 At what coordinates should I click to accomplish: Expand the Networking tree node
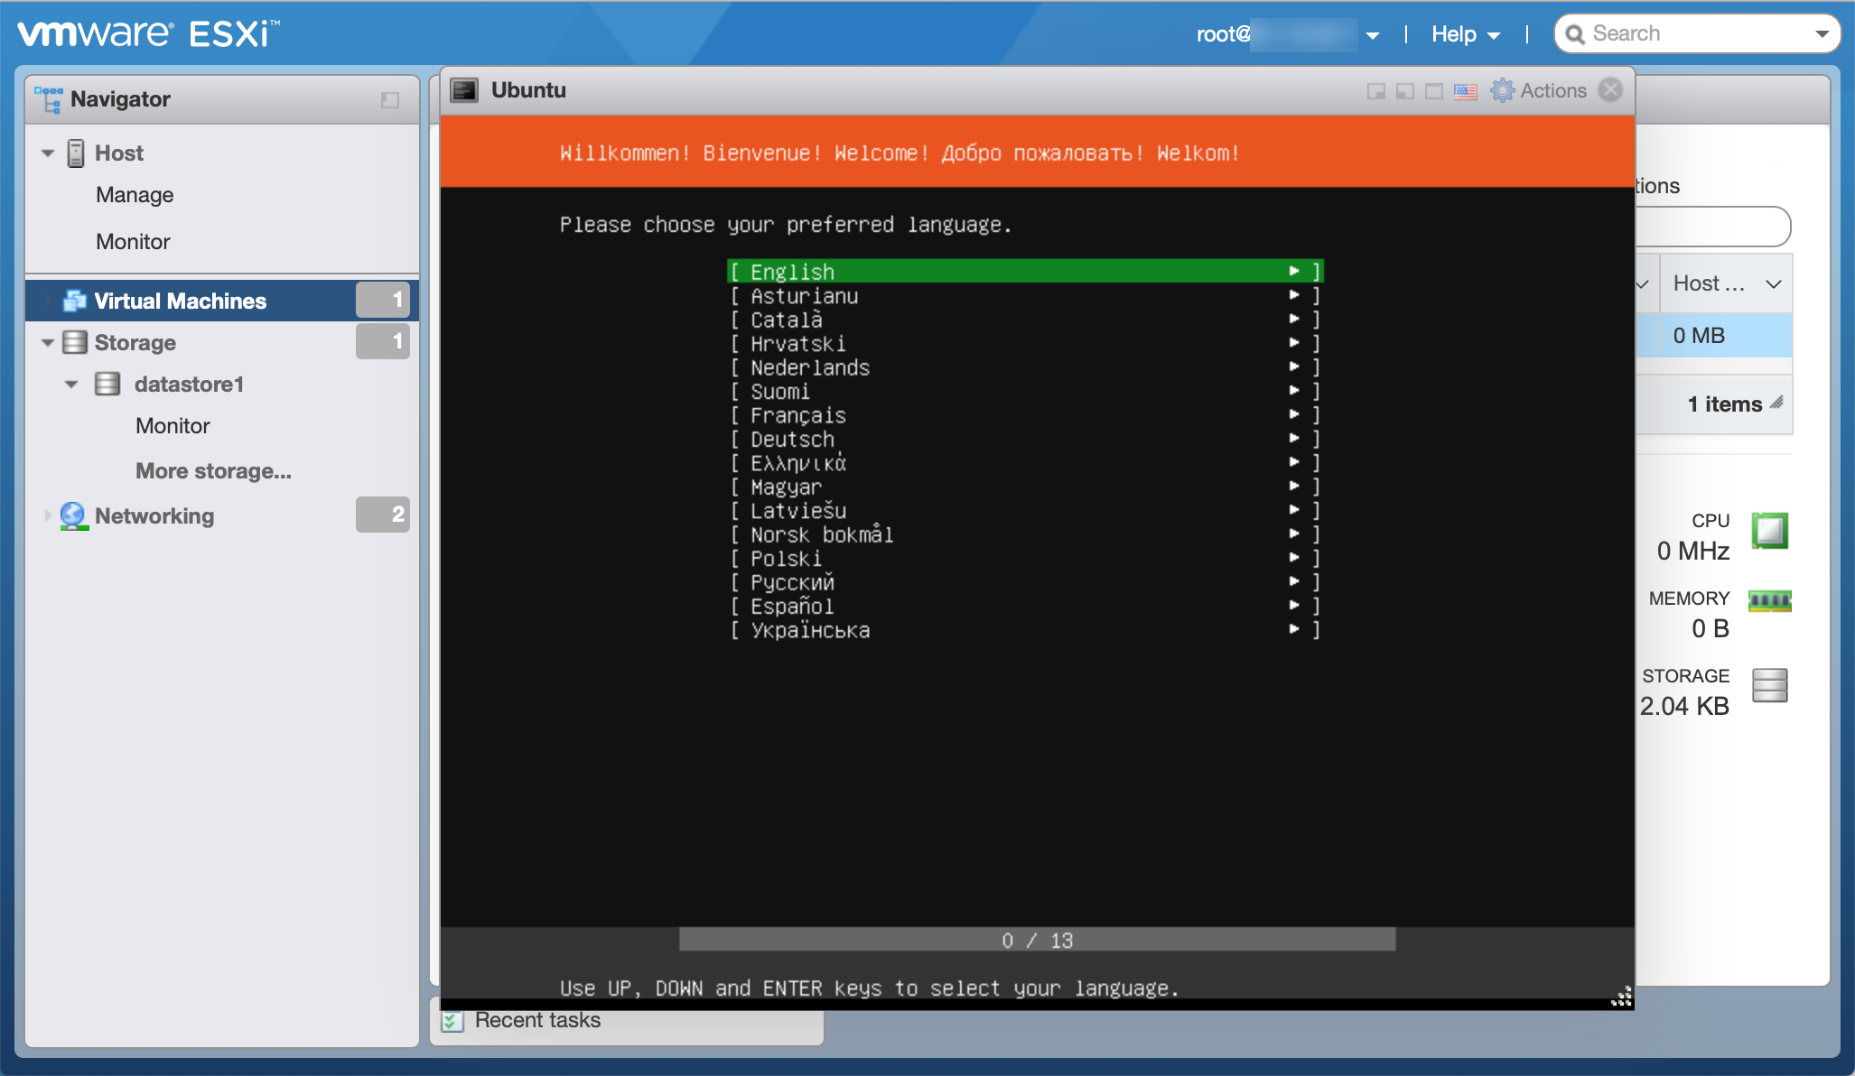(48, 515)
